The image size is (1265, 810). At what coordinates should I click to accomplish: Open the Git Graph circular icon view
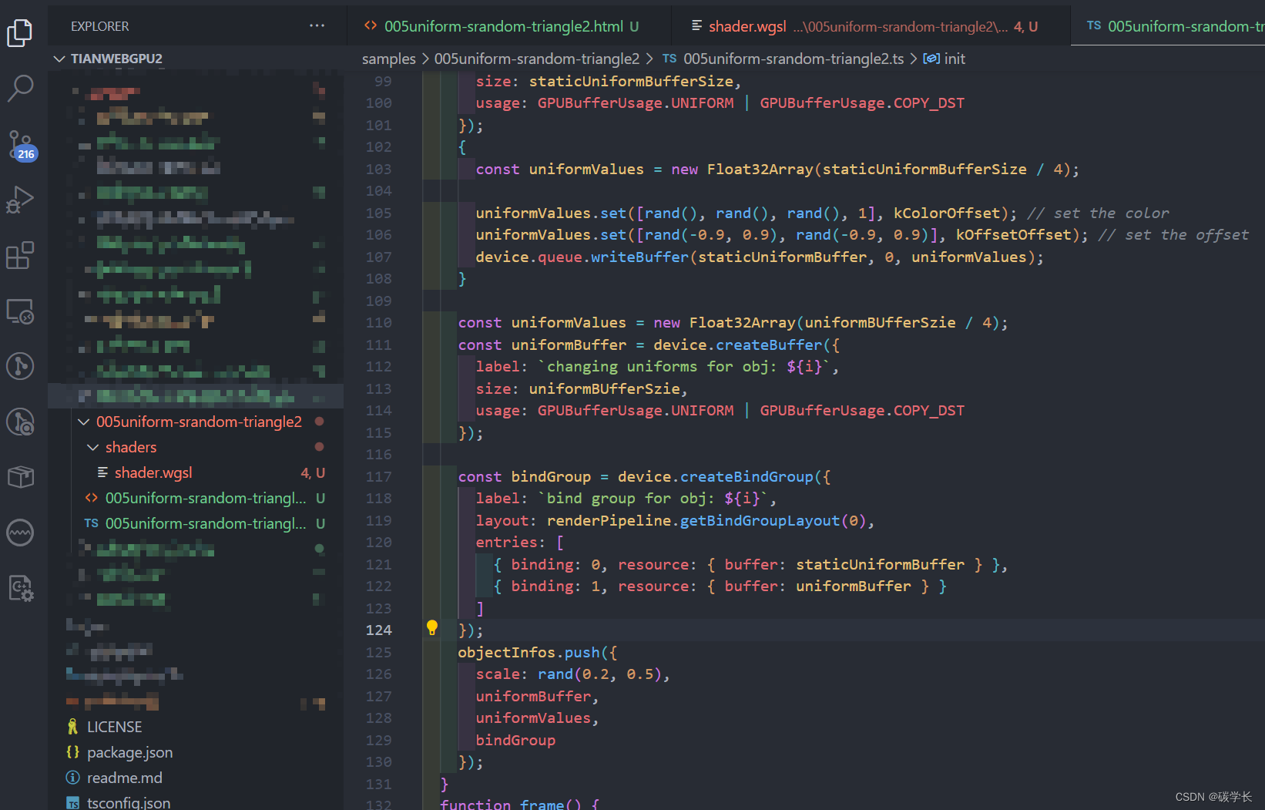click(20, 366)
